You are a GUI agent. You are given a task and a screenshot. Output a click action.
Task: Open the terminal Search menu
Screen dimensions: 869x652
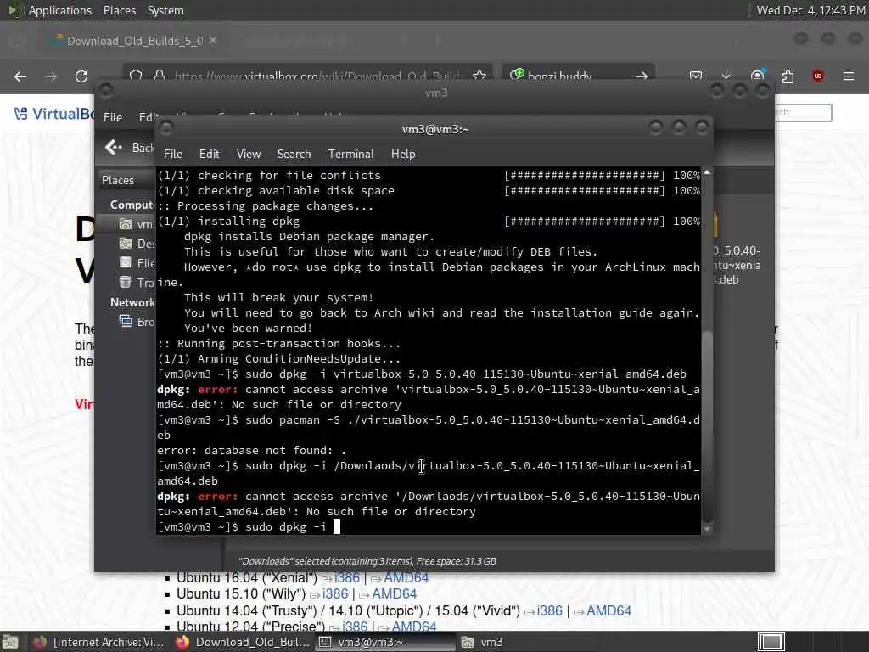coord(294,155)
